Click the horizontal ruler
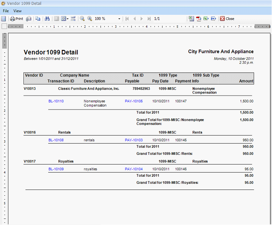Screen dimensions: 272x225 139,26
